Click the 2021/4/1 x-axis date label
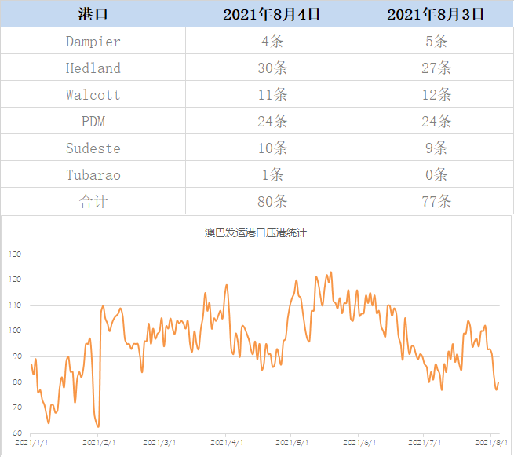The image size is (514, 457). click(x=227, y=443)
